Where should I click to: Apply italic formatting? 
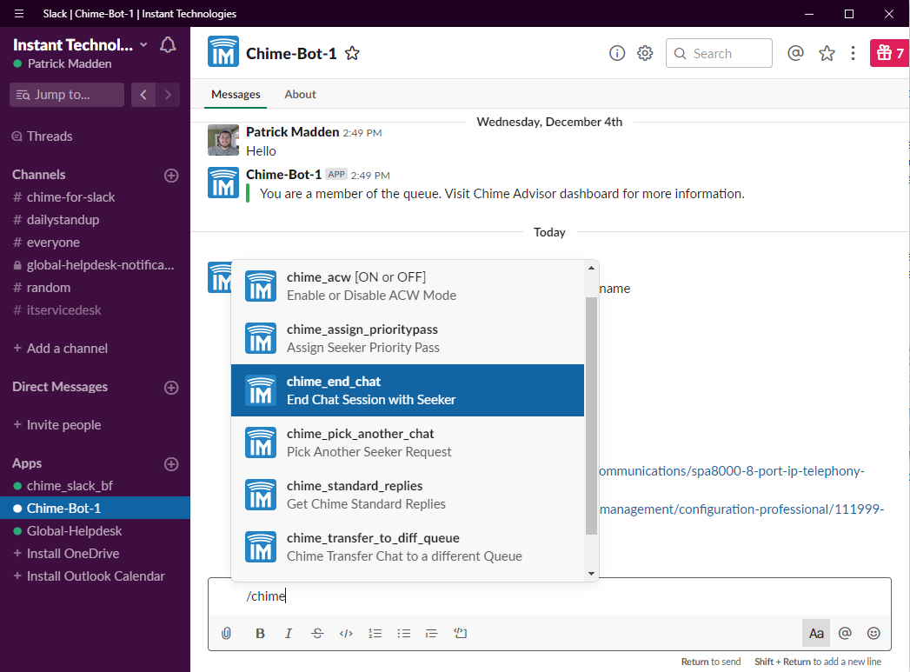289,633
